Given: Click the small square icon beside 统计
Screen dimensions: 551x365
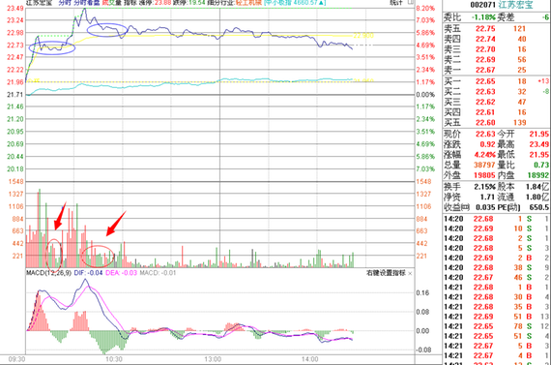Looking at the screenshot, I should pyautogui.click(x=411, y=3).
